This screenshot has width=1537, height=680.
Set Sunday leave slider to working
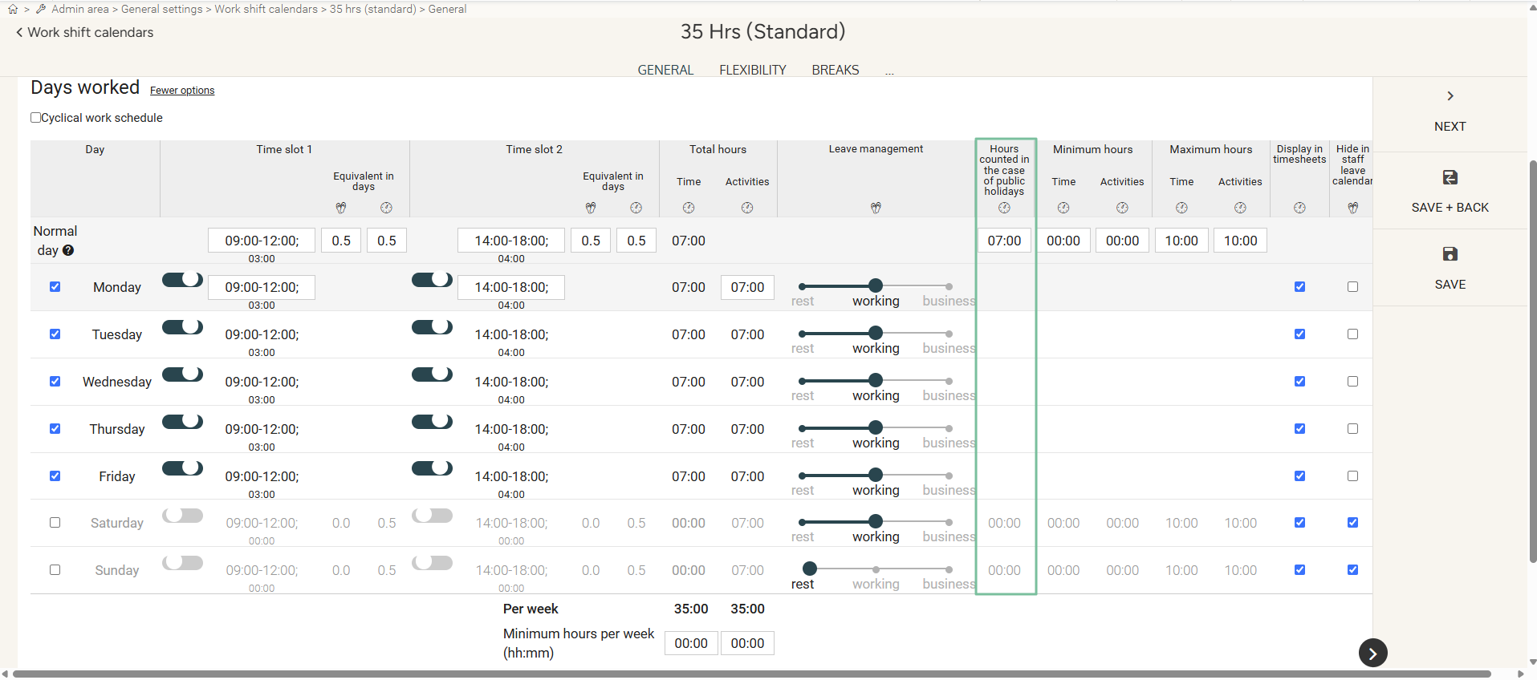876,569
